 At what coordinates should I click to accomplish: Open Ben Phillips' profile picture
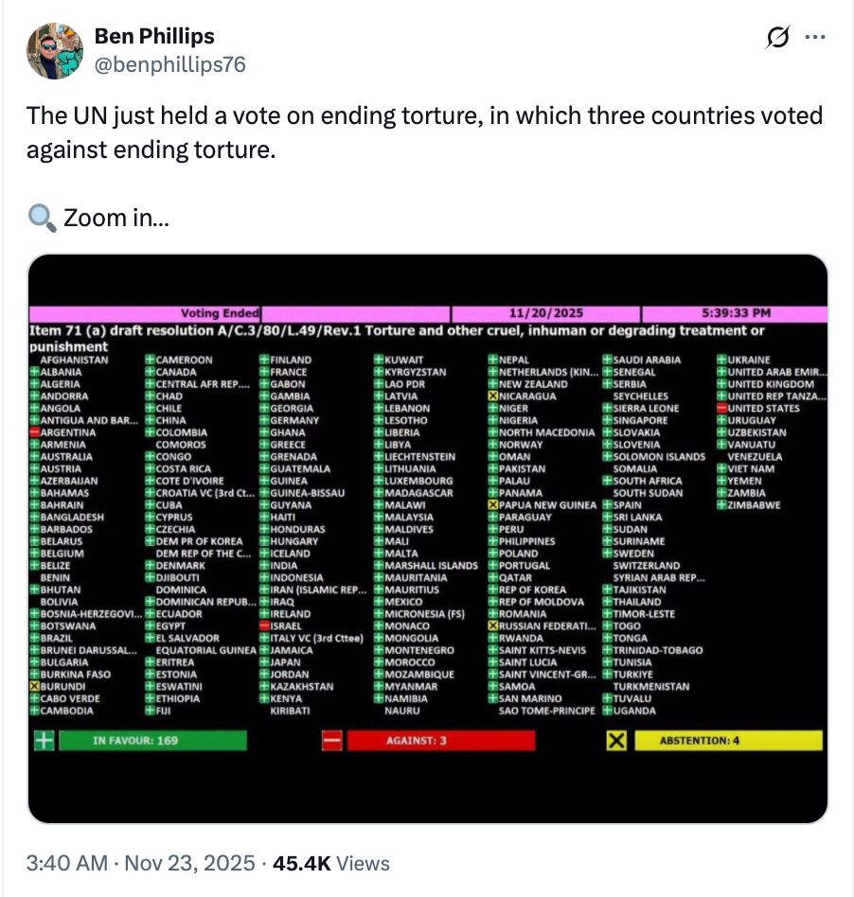pos(56,51)
